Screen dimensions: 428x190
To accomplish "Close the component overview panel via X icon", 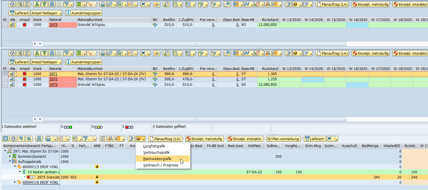I will [5, 139].
